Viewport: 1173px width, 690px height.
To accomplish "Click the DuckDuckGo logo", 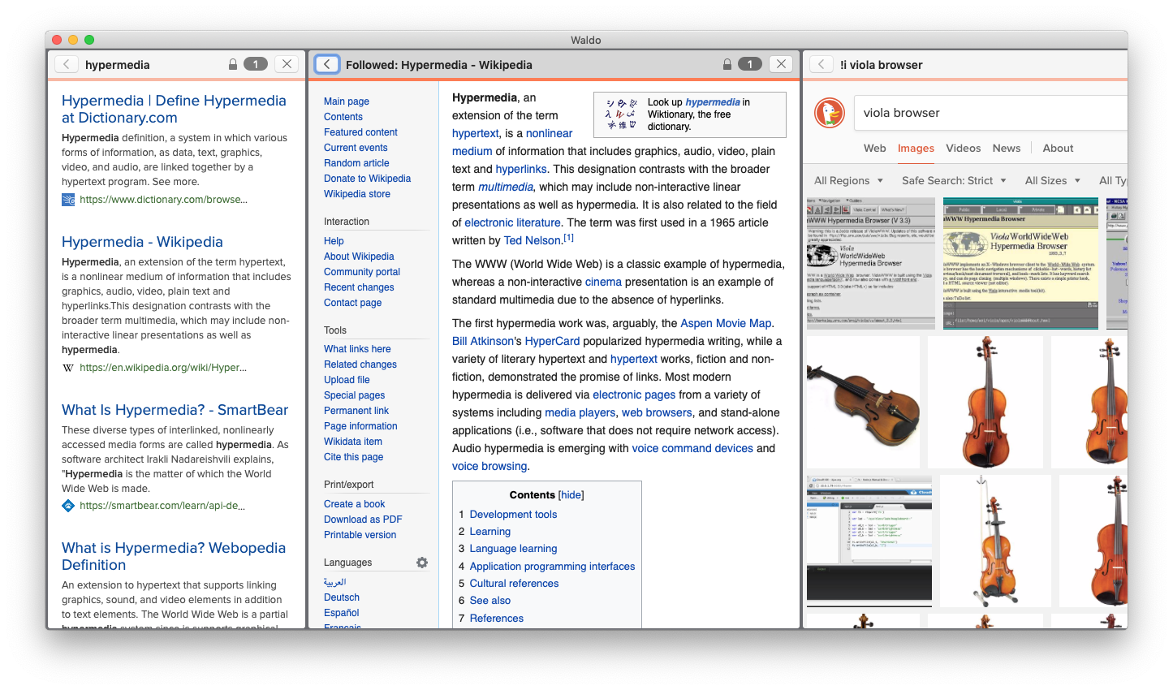I will pyautogui.click(x=830, y=113).
